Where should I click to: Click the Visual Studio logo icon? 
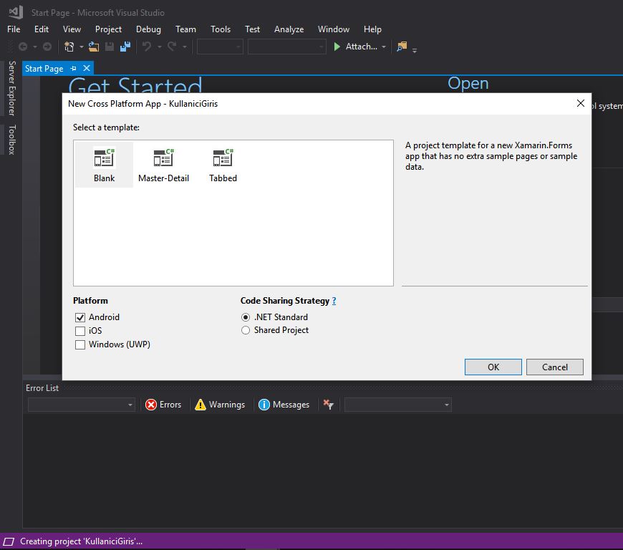click(x=16, y=12)
